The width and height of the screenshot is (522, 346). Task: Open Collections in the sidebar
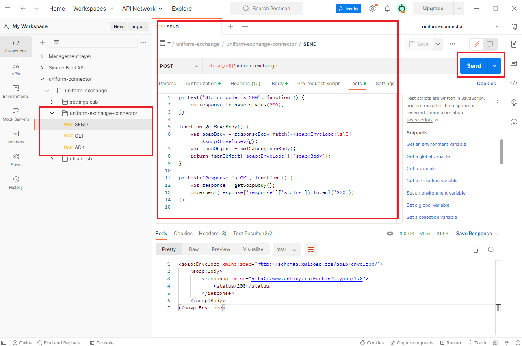coord(16,47)
